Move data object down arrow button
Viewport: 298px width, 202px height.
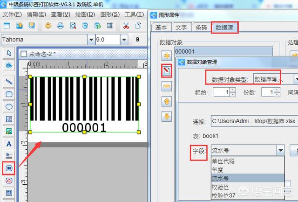pyautogui.click(x=167, y=116)
